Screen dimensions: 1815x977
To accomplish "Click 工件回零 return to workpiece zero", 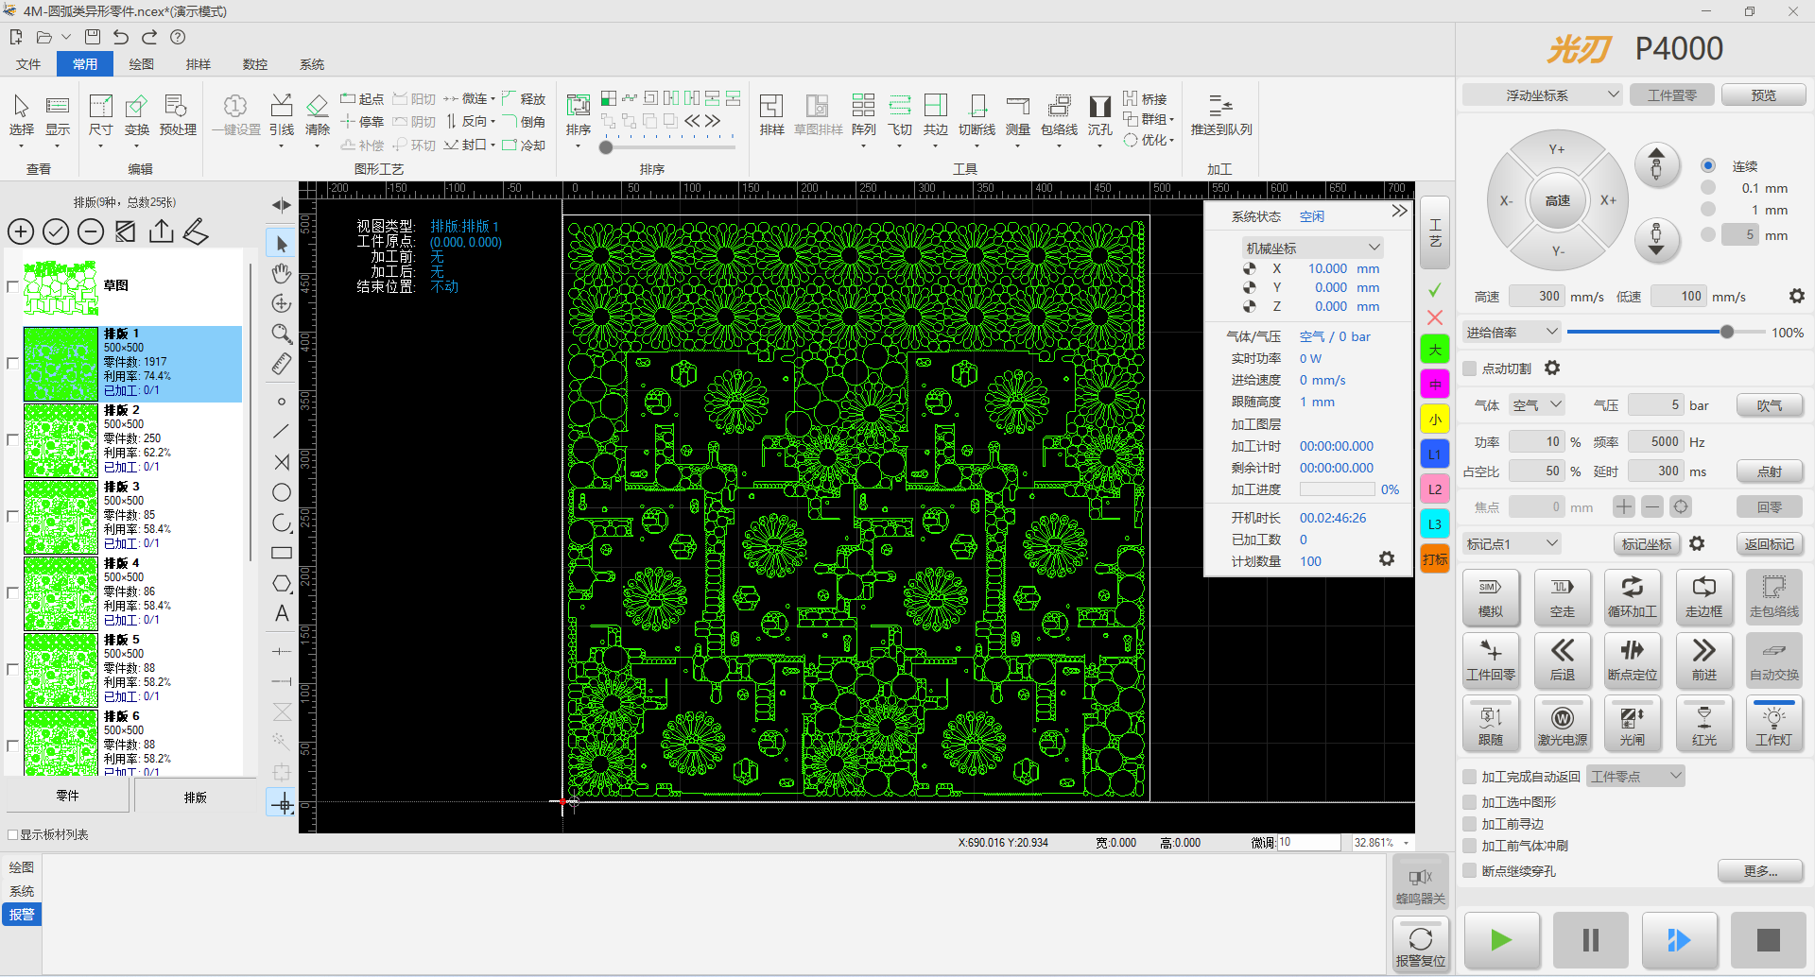I will [x=1491, y=660].
